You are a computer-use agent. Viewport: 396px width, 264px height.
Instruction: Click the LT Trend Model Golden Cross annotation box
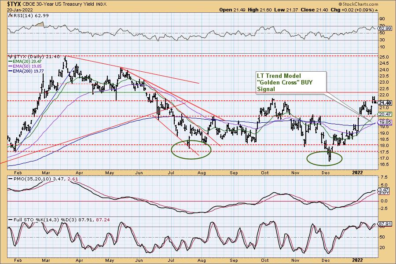(291, 83)
